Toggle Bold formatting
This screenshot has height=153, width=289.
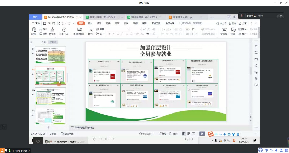[x=109, y=34]
